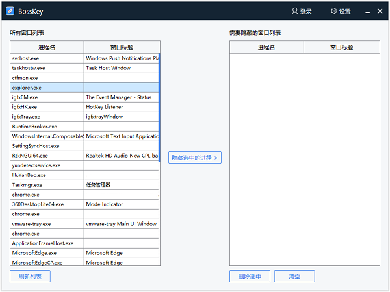The height and width of the screenshot is (292, 390).
Task: Click the 删除选中 button
Action: [250, 276]
